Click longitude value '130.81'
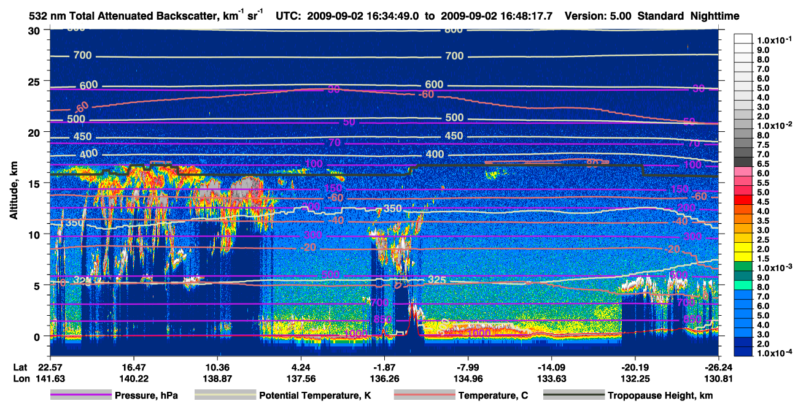The height and width of the screenshot is (409, 798). click(719, 378)
